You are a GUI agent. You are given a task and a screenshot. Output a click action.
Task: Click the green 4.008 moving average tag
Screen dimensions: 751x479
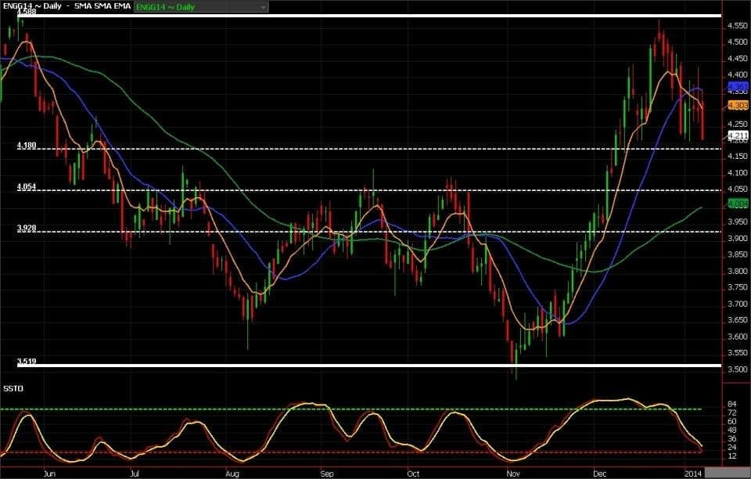click(x=738, y=203)
